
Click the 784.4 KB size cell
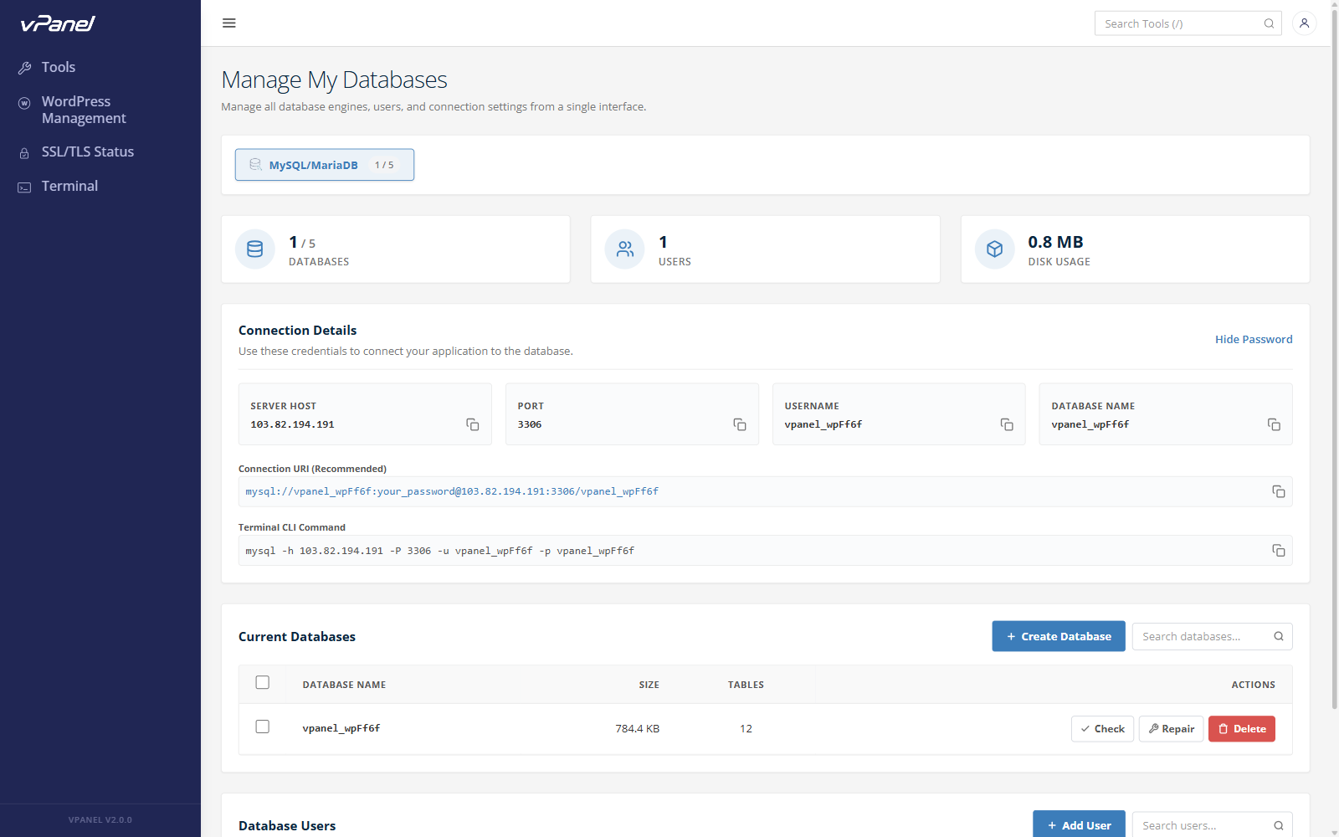pyautogui.click(x=638, y=729)
